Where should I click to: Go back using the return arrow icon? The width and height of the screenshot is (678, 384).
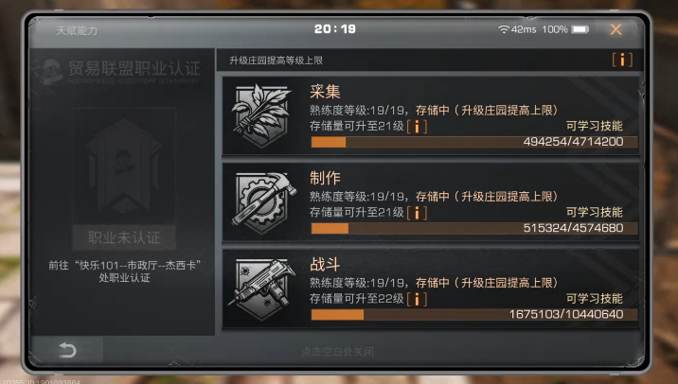point(67,350)
